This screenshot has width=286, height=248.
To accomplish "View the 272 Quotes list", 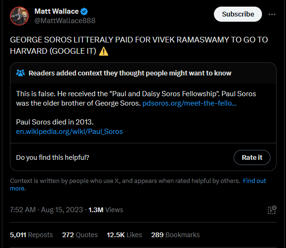I will (80, 235).
